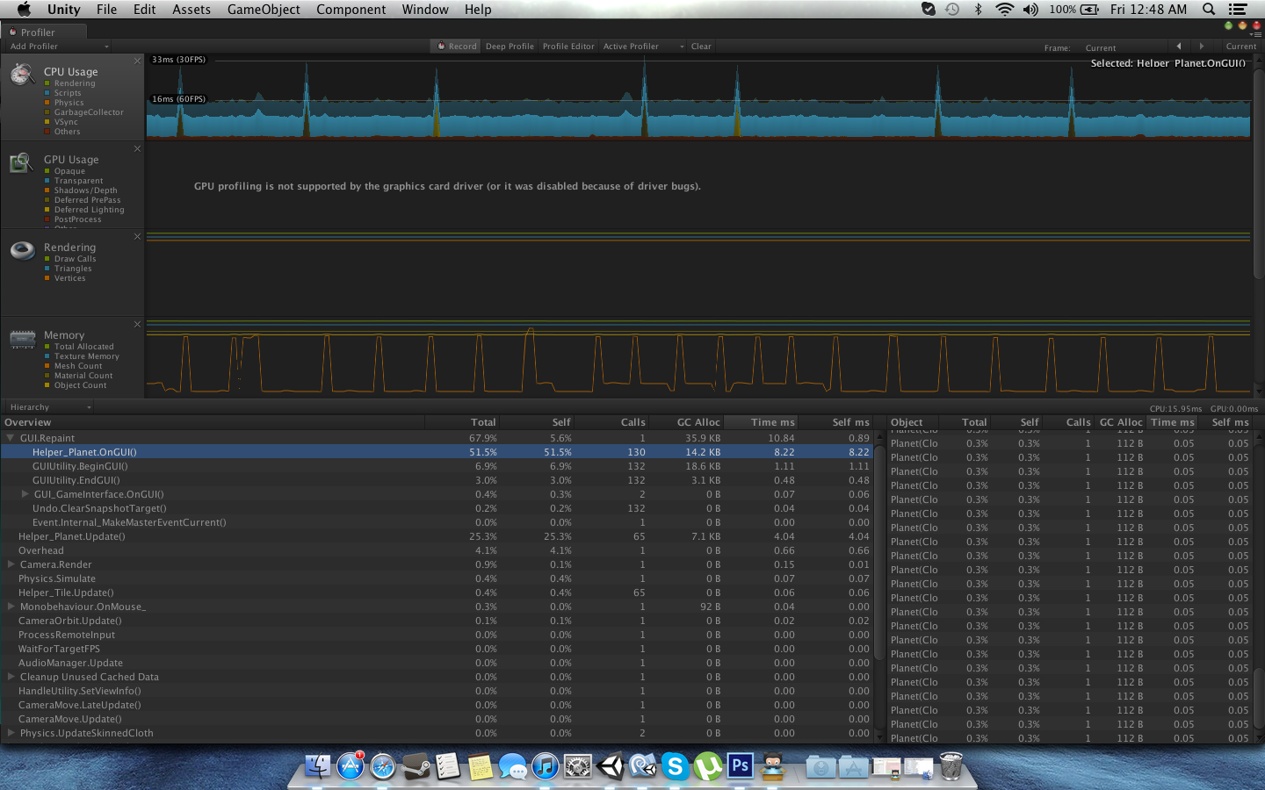The image size is (1265, 790).
Task: Click the Bluetooth menu bar icon
Action: point(978,9)
